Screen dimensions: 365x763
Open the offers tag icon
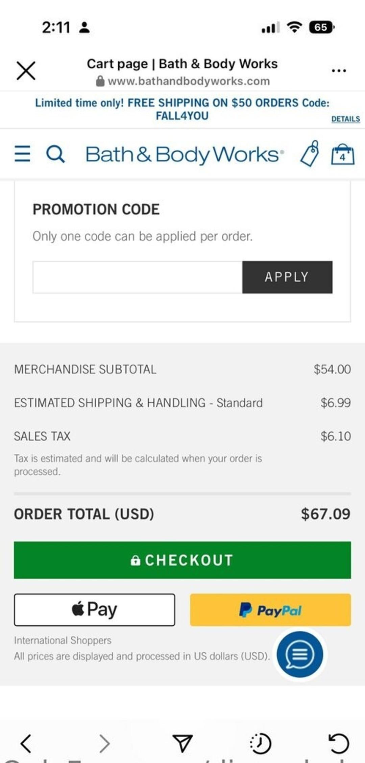[x=310, y=154]
